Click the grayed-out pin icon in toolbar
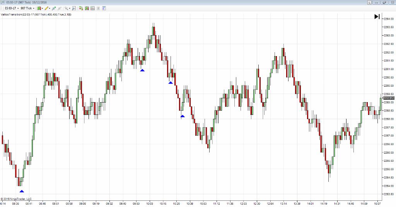 pos(60,8)
